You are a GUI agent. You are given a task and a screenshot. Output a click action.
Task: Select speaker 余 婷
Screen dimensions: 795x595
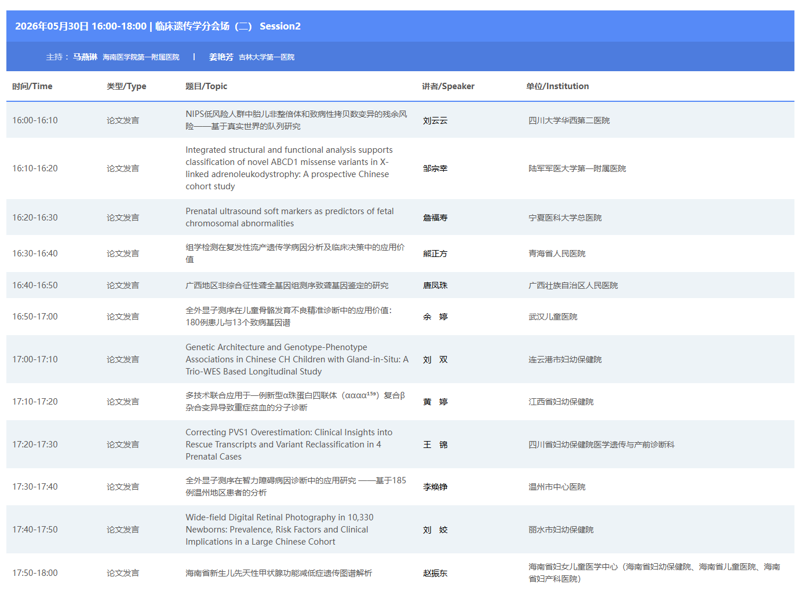(x=435, y=317)
